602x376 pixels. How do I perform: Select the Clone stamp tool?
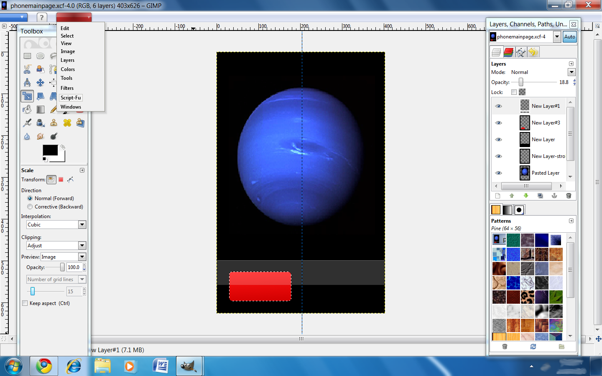[54, 123]
